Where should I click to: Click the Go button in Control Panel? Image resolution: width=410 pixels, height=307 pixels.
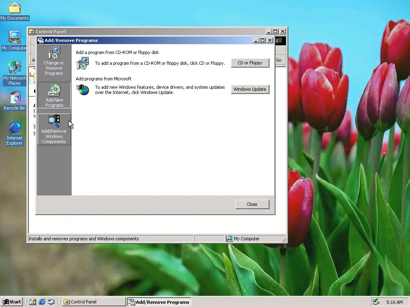(x=279, y=60)
